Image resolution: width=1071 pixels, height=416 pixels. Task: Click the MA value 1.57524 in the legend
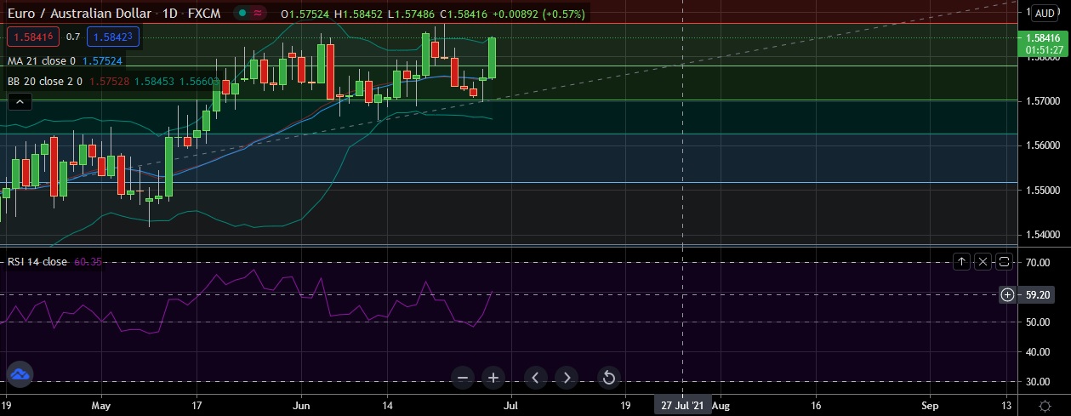[x=103, y=61]
